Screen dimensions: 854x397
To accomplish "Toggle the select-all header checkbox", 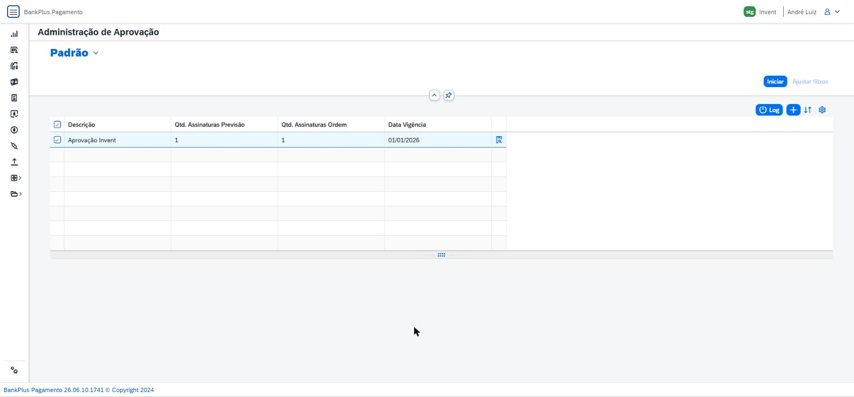I will 57,125.
